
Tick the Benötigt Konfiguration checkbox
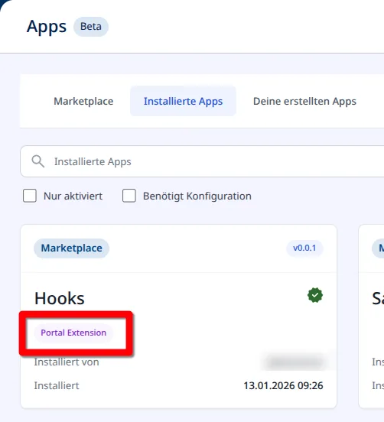coord(129,196)
